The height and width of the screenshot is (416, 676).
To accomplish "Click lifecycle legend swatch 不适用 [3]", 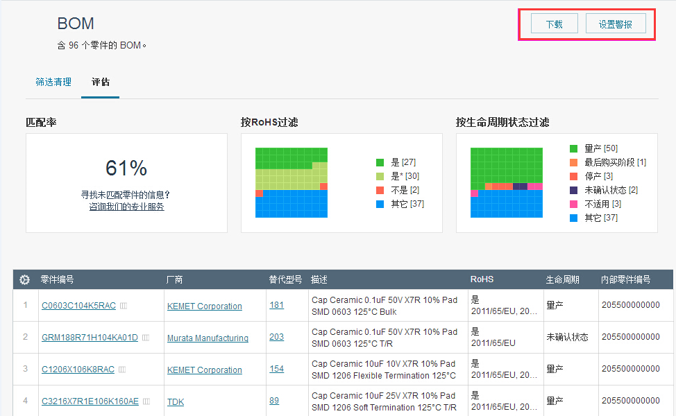I will (573, 204).
